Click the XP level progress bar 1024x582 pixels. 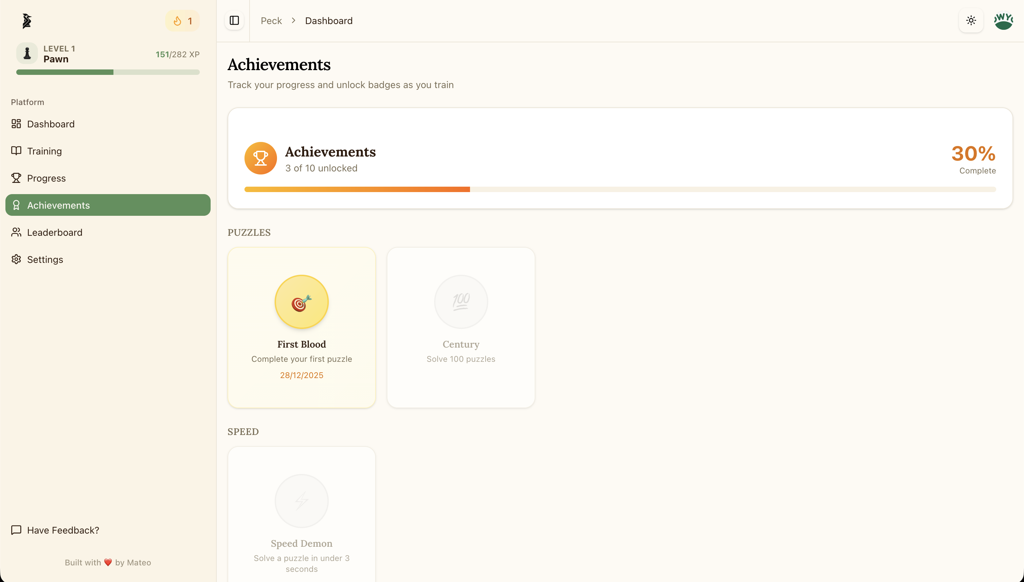tap(108, 72)
